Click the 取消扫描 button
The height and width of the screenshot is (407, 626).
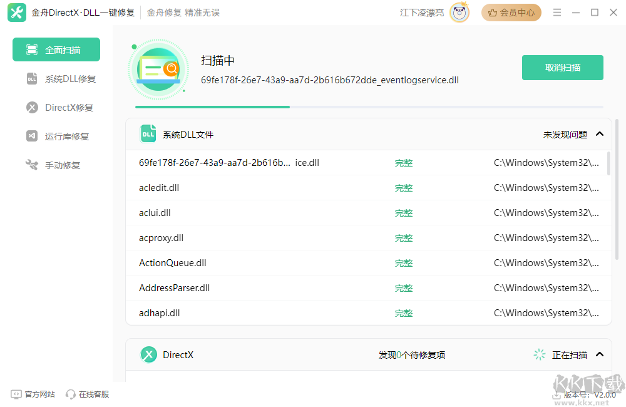(562, 68)
